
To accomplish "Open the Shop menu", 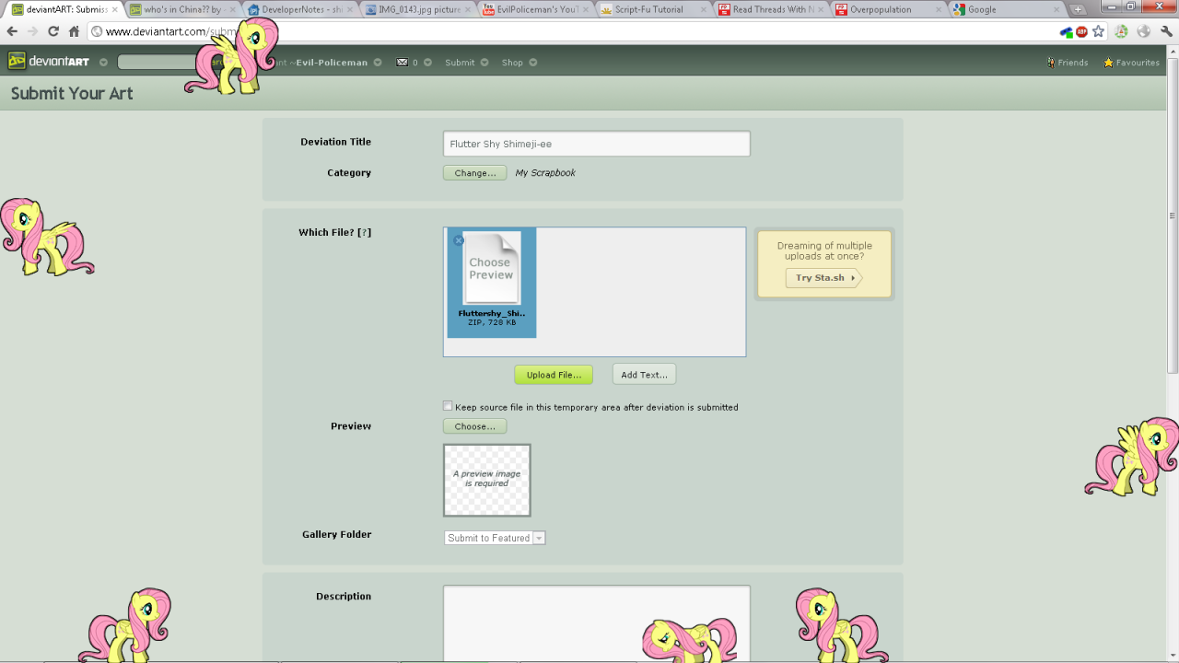I will tap(512, 63).
